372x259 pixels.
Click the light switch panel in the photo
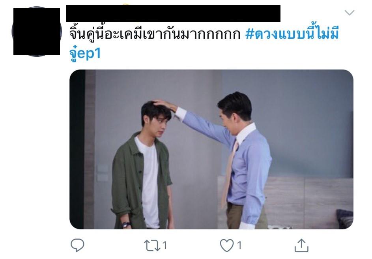click(103, 173)
